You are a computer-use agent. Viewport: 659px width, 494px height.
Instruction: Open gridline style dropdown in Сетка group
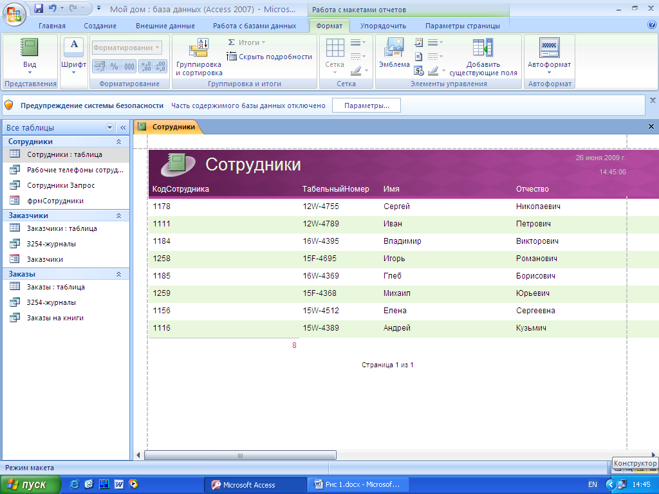pos(358,57)
